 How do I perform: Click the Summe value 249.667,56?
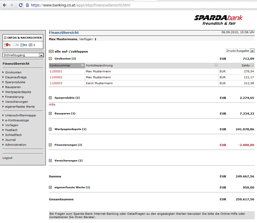tap(245, 176)
